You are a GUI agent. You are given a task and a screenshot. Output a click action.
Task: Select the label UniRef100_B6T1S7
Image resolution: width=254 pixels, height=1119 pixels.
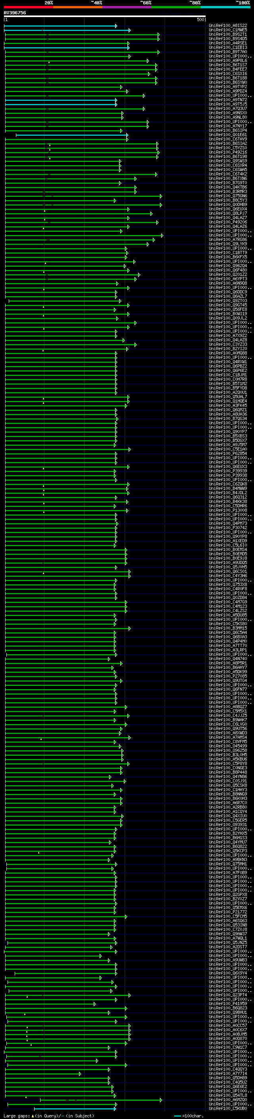(x=228, y=65)
